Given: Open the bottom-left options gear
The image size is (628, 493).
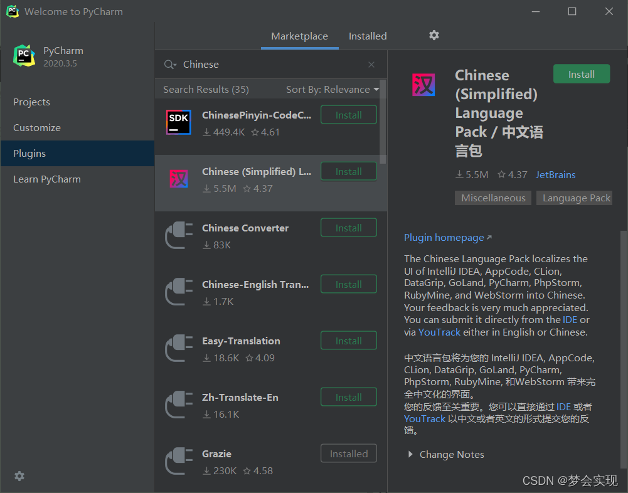Looking at the screenshot, I should point(19,476).
